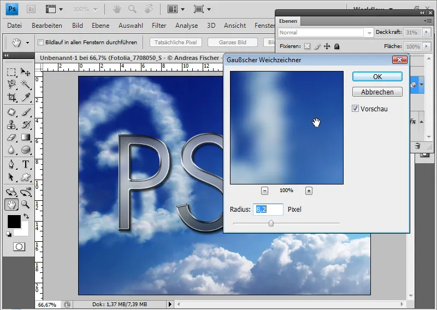Toggle Quick Mask mode
The height and width of the screenshot is (310, 437).
pyautogui.click(x=19, y=247)
